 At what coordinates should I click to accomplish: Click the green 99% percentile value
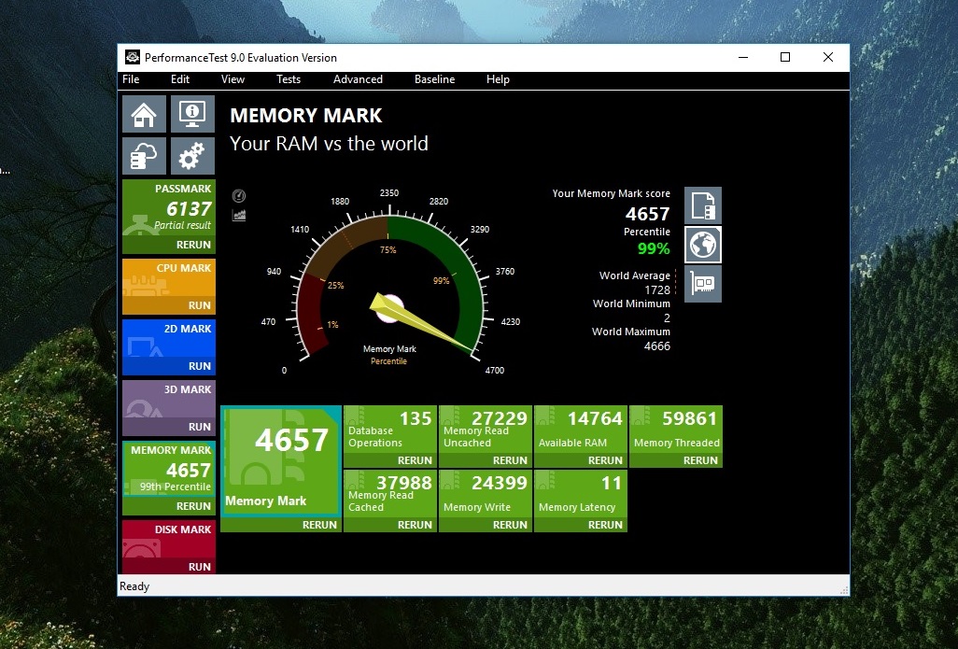[654, 248]
